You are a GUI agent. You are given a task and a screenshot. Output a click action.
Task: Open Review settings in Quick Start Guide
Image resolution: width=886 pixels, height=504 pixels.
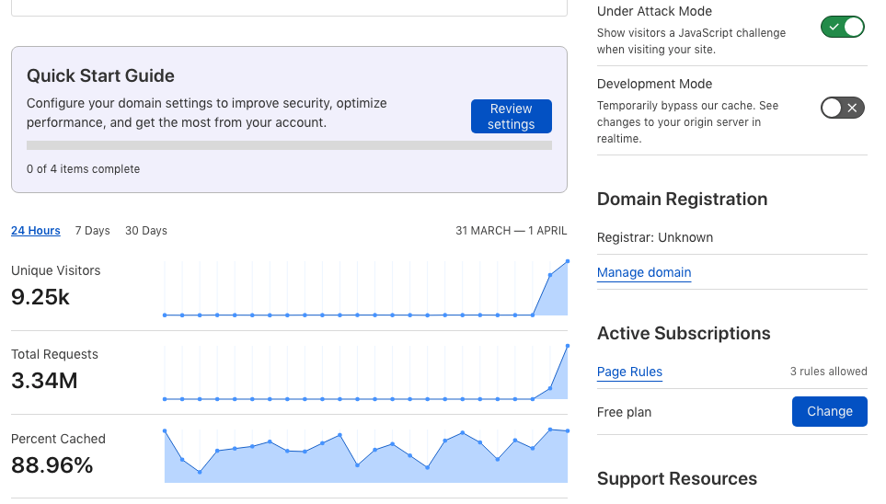(511, 117)
